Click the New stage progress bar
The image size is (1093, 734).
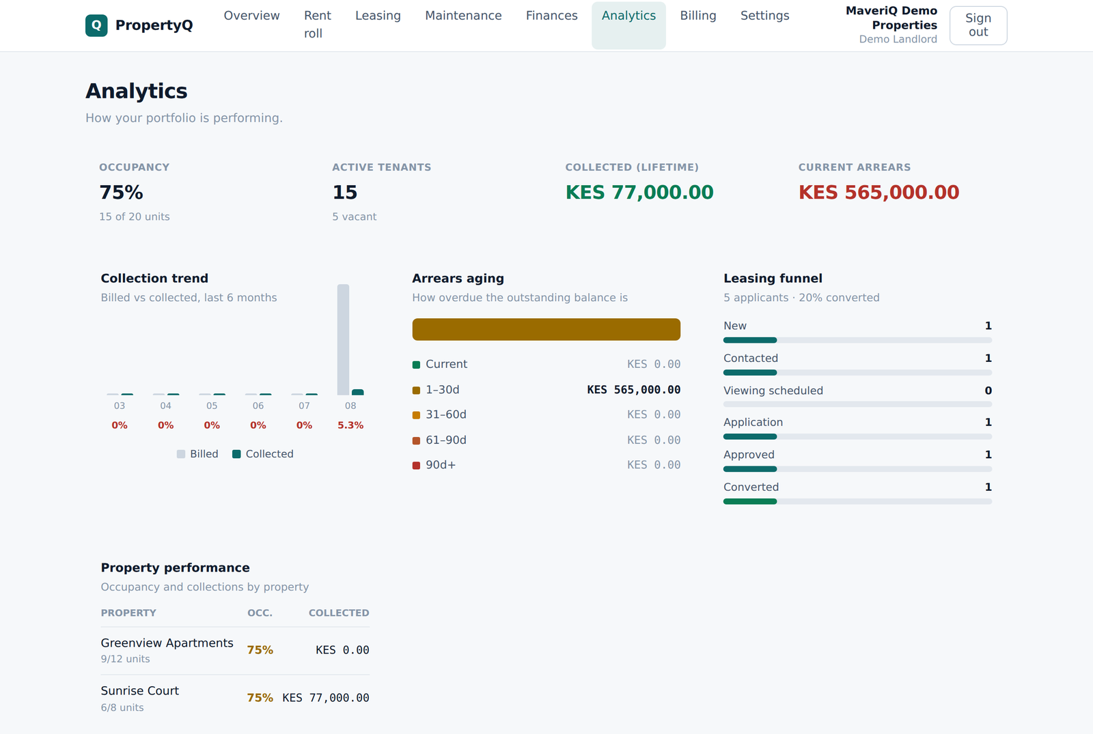coord(857,340)
